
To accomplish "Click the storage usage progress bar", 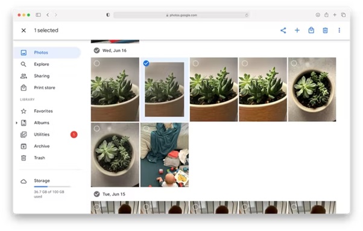I will tap(52, 186).
